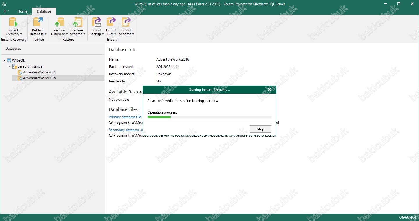419x221 pixels.
Task: Click the Restore Schema icon
Action: pyautogui.click(x=77, y=23)
